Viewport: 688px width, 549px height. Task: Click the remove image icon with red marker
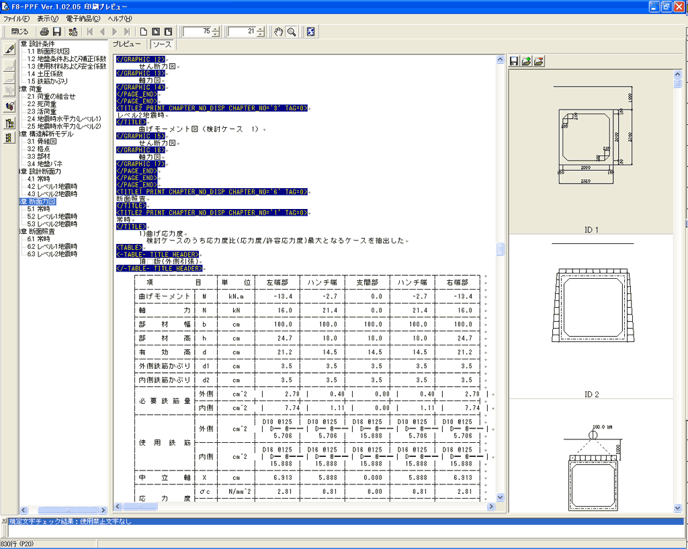click(x=538, y=61)
